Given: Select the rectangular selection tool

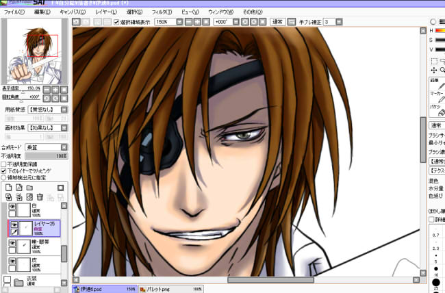Looking at the screenshot, I should tap(434, 61).
